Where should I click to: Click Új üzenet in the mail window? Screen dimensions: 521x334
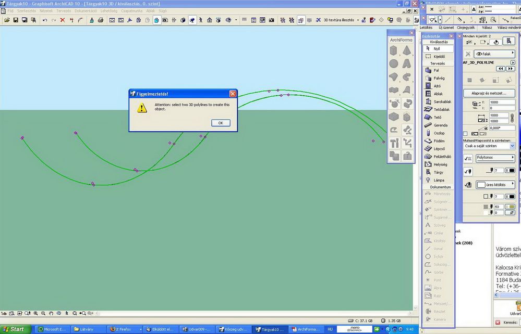[x=446, y=28]
